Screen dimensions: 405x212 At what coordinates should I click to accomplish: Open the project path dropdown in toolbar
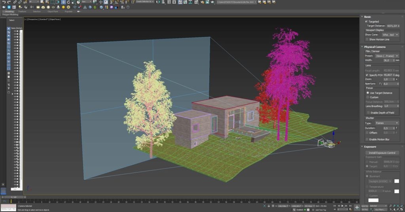coord(237,2)
